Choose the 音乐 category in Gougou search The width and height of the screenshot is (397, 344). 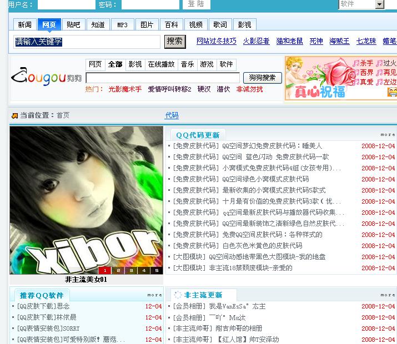point(187,64)
